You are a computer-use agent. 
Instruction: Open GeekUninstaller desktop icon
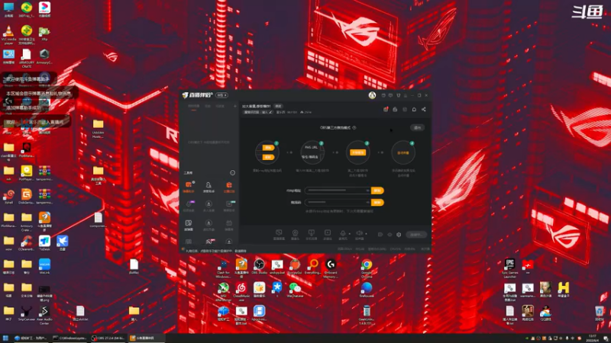pos(367,315)
